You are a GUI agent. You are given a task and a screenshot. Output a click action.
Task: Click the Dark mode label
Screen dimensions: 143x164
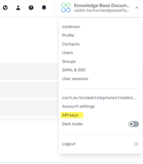tap(72, 124)
